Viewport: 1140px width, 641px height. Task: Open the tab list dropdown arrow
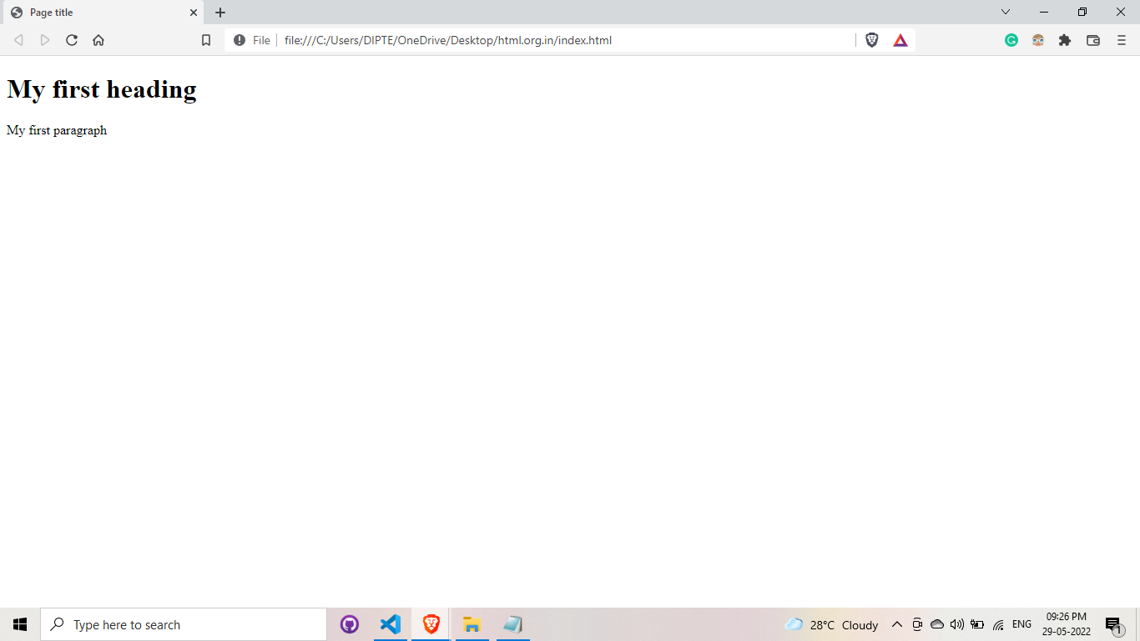pos(1005,12)
